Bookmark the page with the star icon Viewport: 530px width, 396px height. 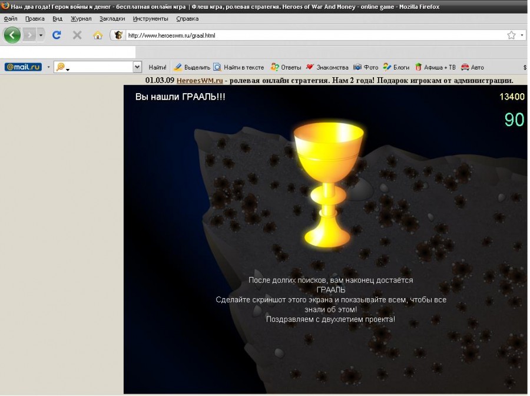(x=511, y=35)
